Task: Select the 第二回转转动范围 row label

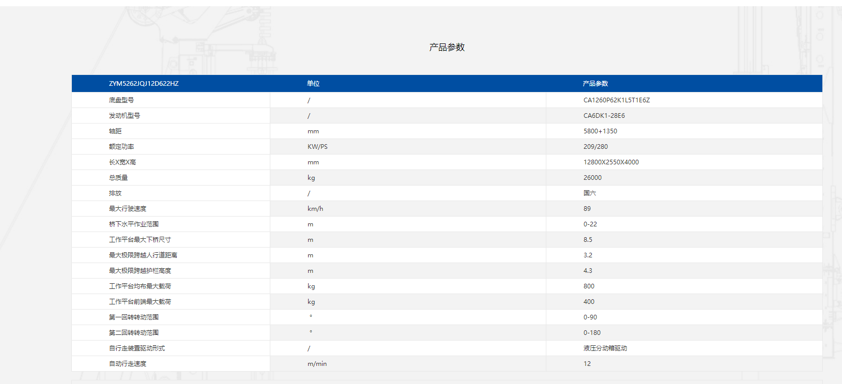Action: 134,333
